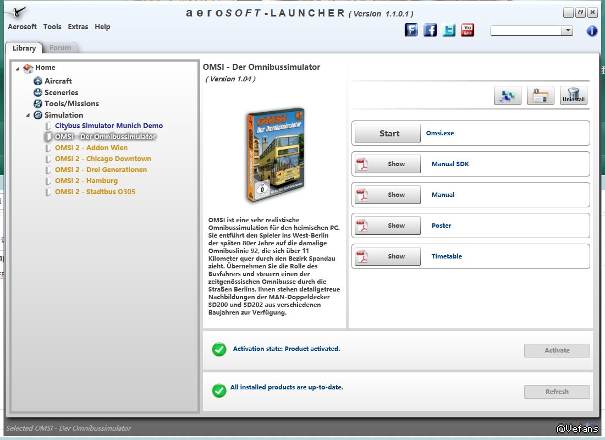Image resolution: width=605 pixels, height=440 pixels.
Task: Click Show button for Poster
Action: [387, 226]
